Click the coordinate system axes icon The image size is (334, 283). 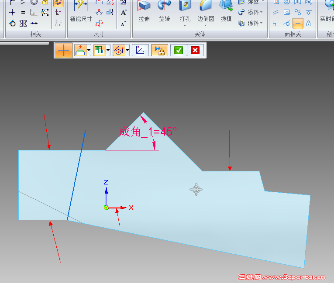[140, 51]
